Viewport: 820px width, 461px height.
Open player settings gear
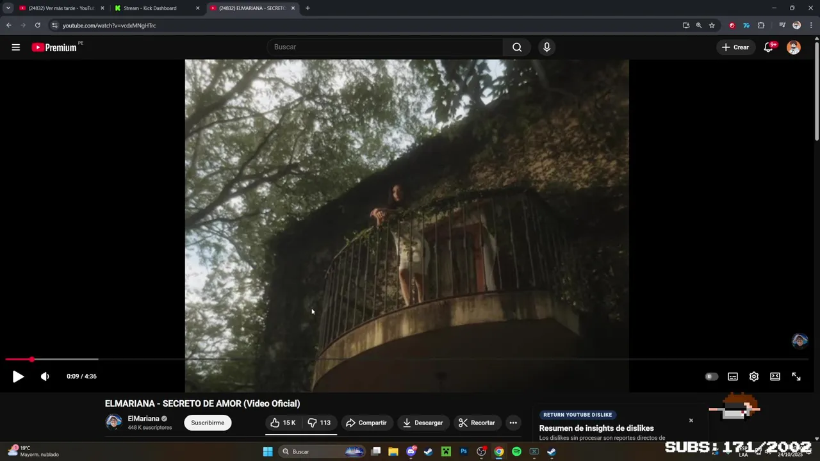point(754,376)
